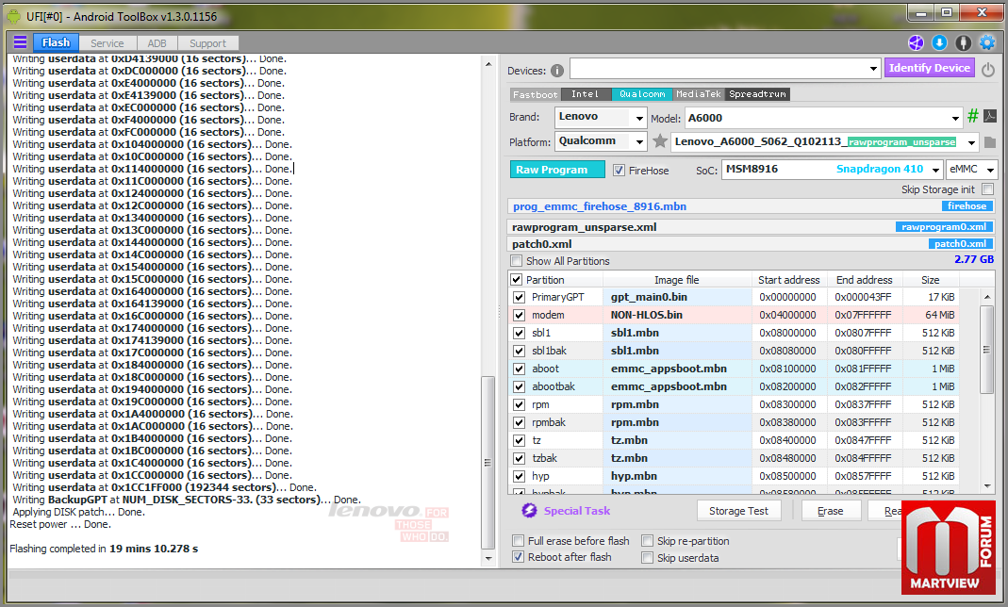Select the Fastboot platform tab
The width and height of the screenshot is (1008, 607).
pyautogui.click(x=535, y=94)
